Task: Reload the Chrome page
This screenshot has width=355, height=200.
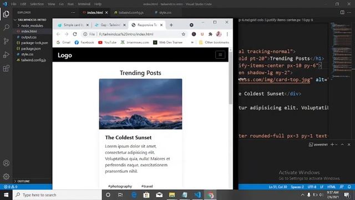Action: (75, 34)
